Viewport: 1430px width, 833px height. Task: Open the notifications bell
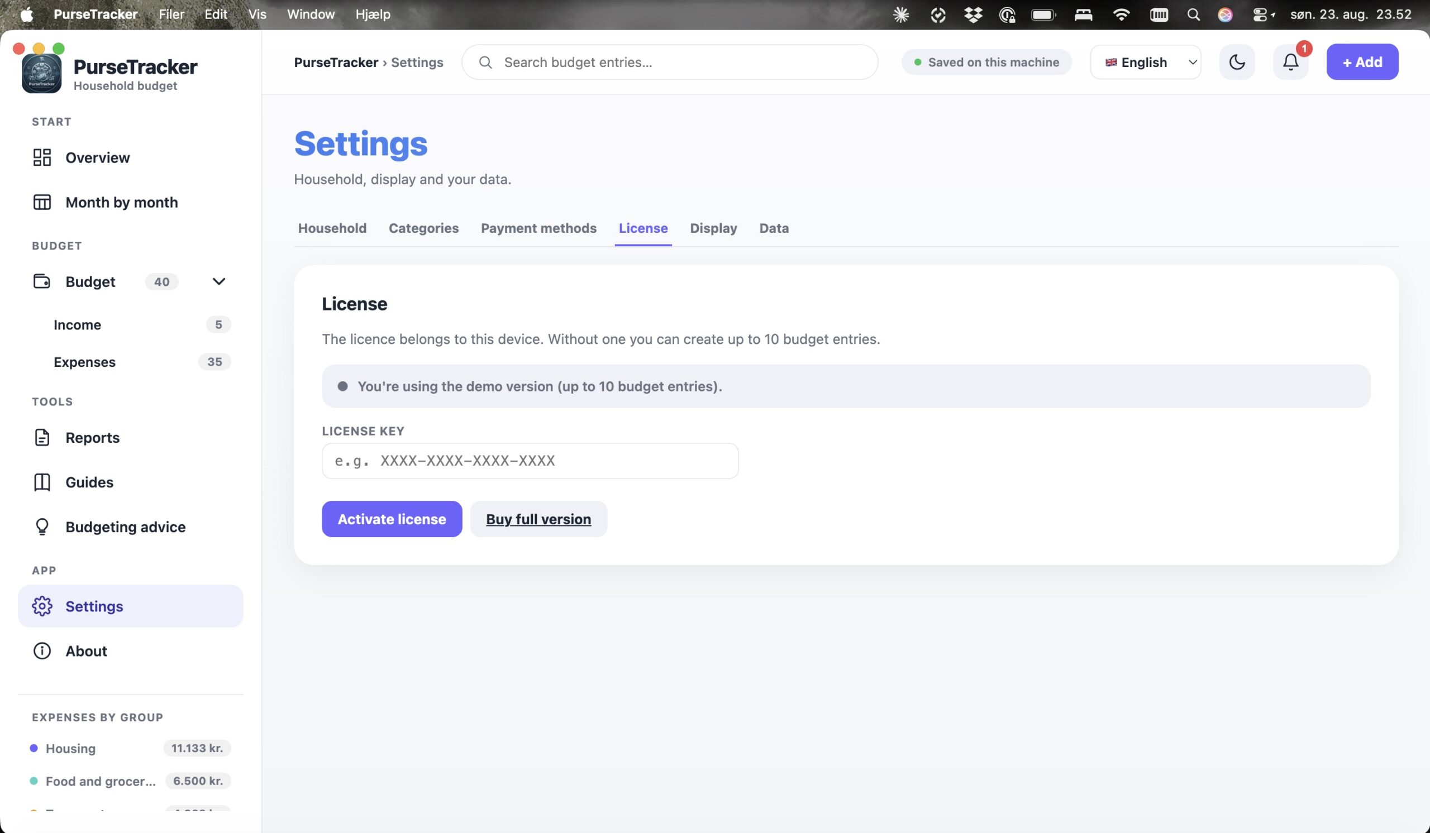(x=1291, y=62)
